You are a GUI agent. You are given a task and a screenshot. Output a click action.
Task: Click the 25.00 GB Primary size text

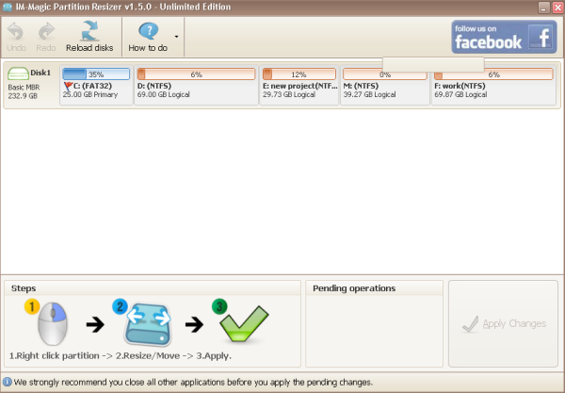(x=90, y=94)
